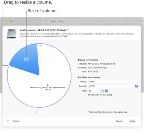The image size is (144, 132).
Task: Click the dimmed Restore toolbar icon
Action: 118,22
